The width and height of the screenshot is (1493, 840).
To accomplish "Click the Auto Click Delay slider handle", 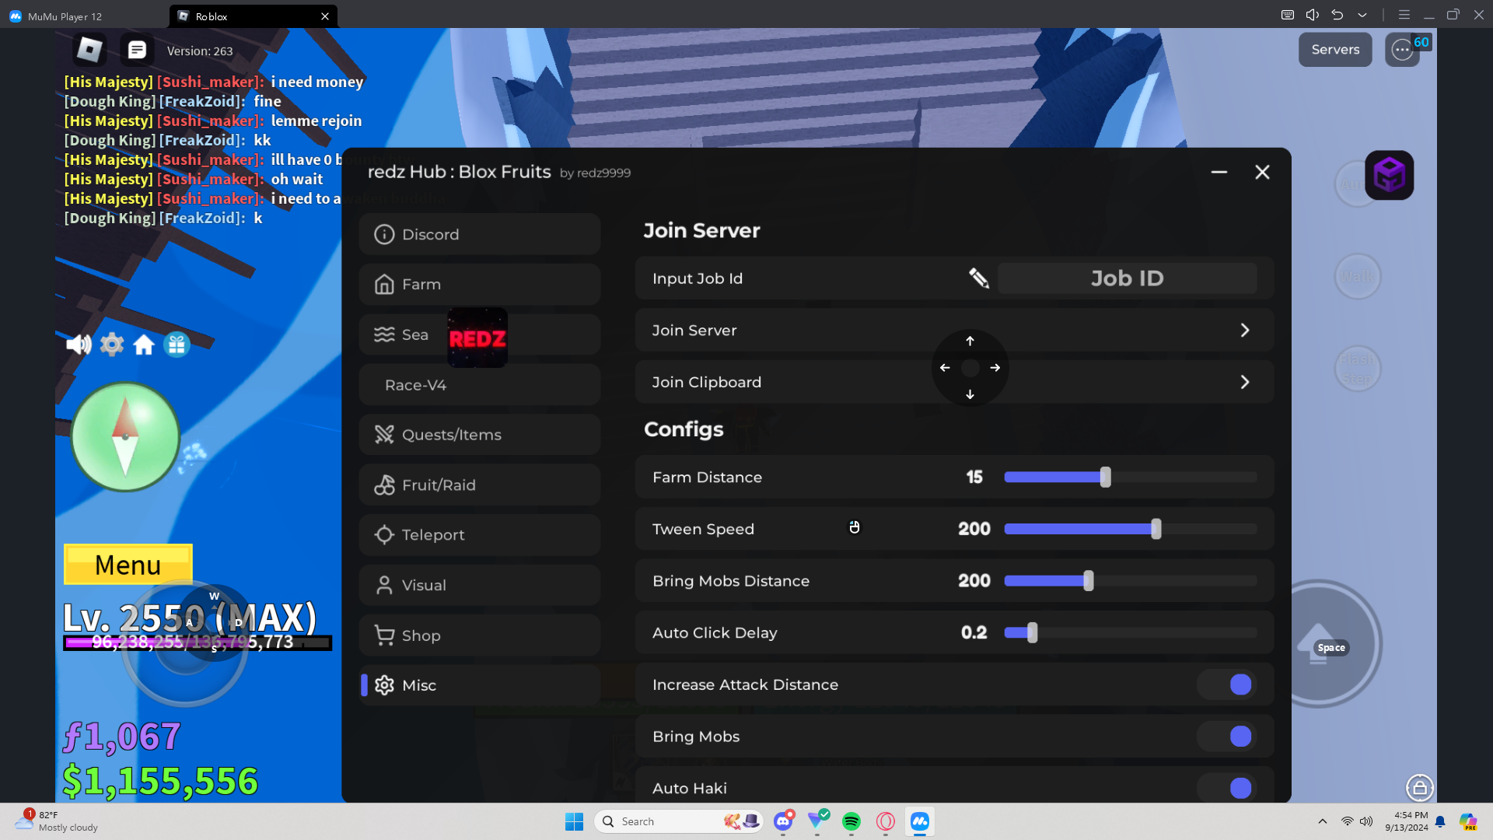I will [1032, 633].
